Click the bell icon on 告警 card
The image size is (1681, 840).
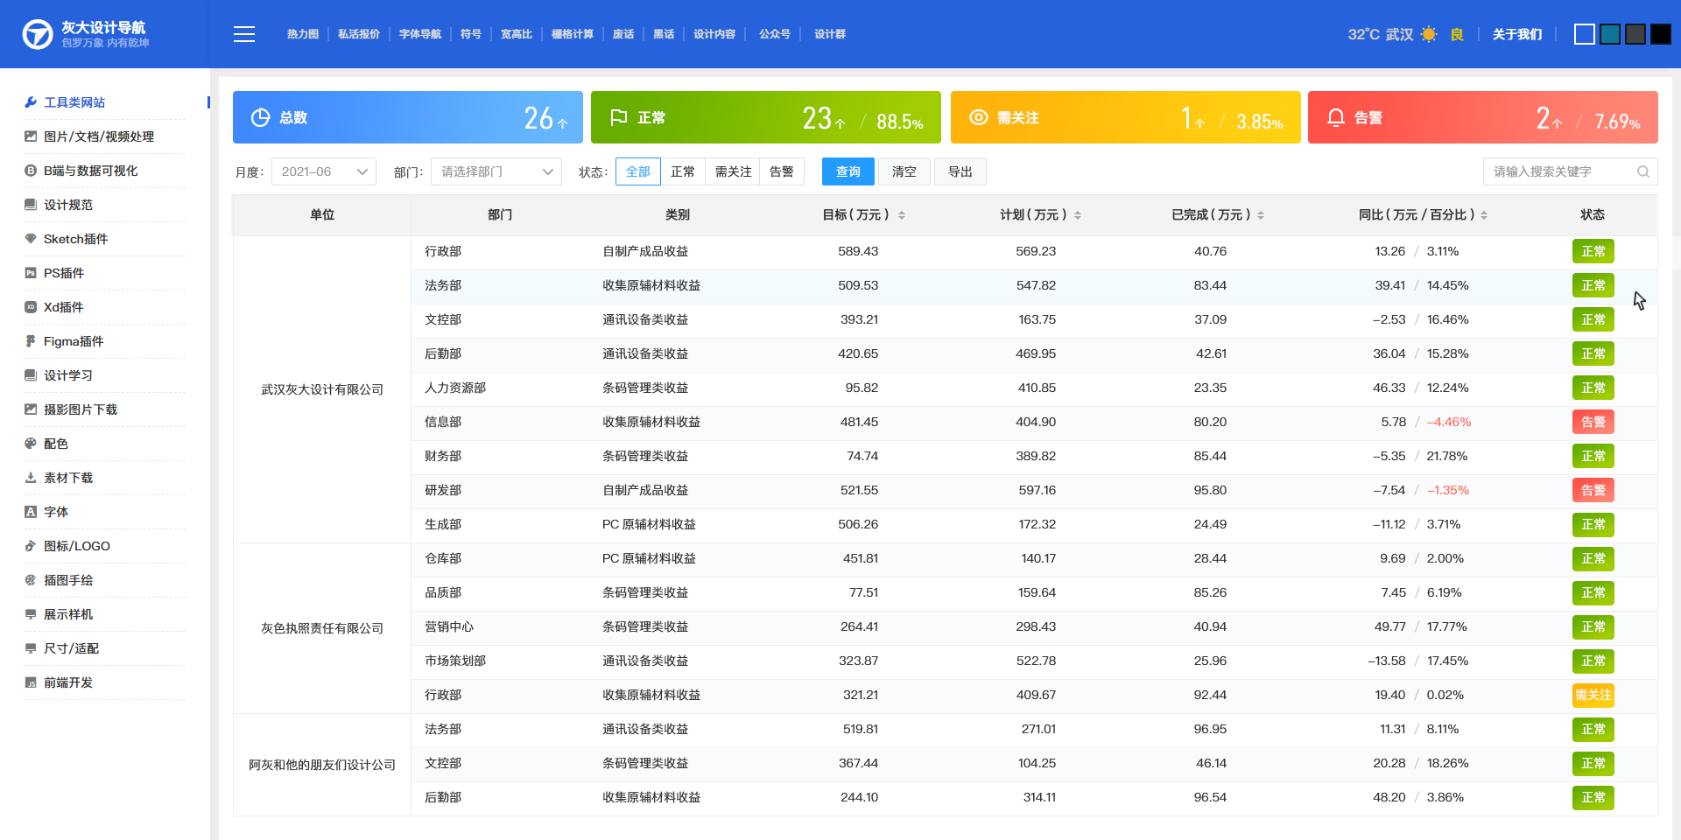tap(1335, 117)
